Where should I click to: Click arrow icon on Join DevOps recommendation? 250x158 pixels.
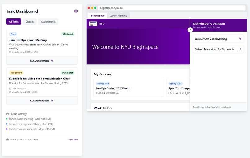tap(240, 39)
